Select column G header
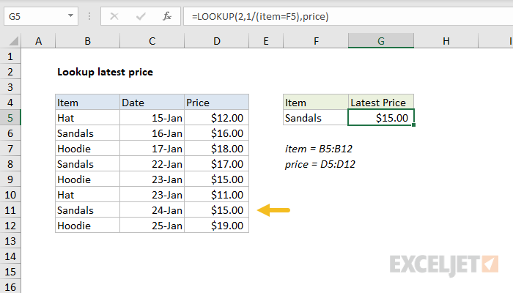Viewport: 513px width, 293px height. tap(381, 41)
